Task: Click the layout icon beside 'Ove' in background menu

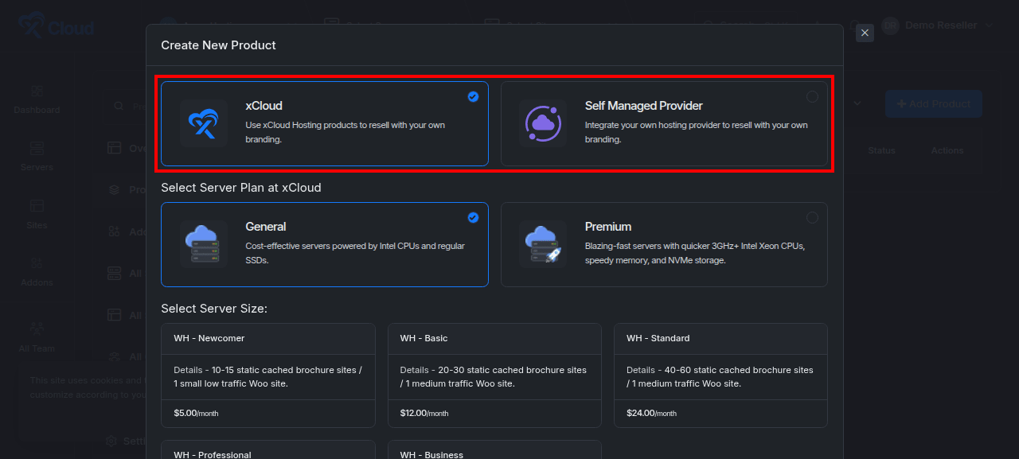Action: (x=114, y=148)
